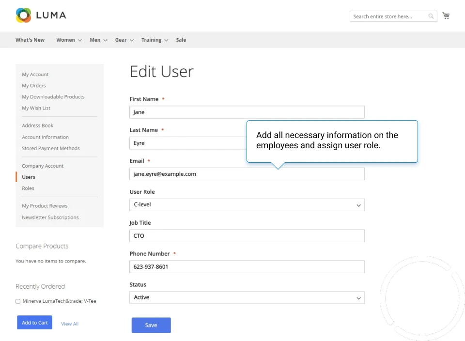Screen dimensions: 465x341
Task: Go to the Sale menu item
Action: pos(181,40)
